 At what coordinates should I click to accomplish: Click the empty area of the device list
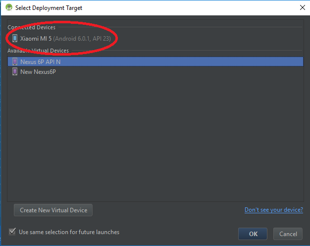click(155, 139)
